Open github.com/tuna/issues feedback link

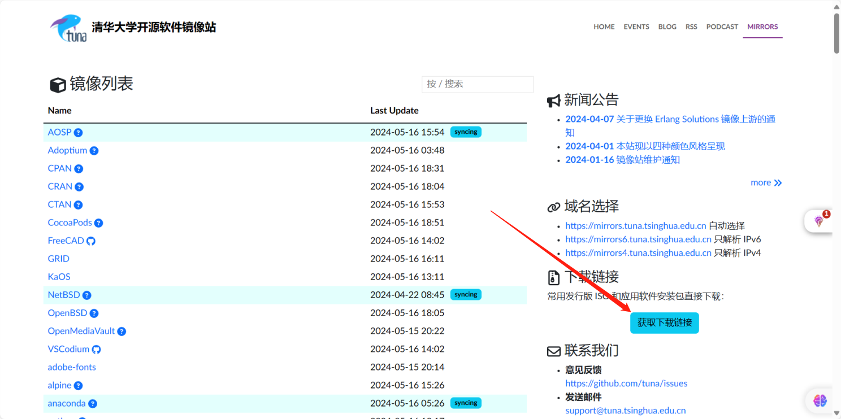[x=626, y=383]
